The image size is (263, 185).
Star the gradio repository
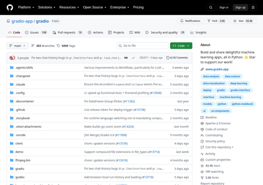pos(243,21)
